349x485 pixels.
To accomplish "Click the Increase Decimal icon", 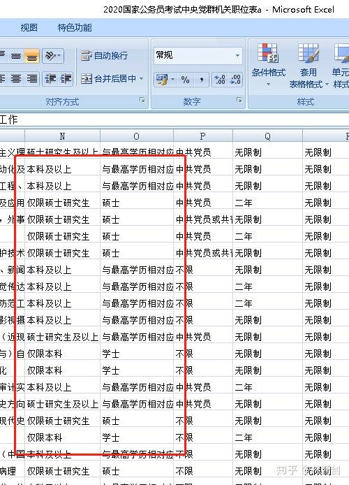I will [220, 80].
